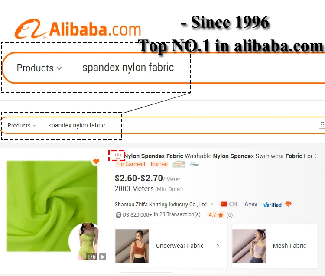This screenshot has width=325, height=276.
Task: Expand Underwear Fabric chevron arrow
Action: click(218, 246)
